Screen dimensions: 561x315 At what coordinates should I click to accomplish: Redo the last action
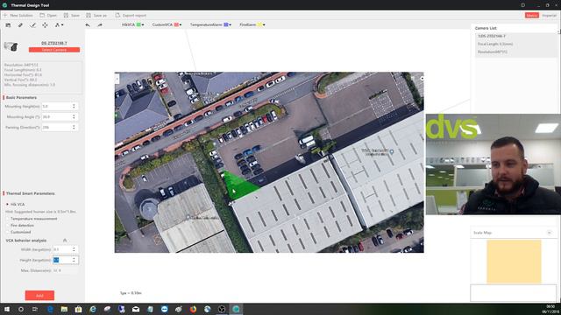[x=100, y=25]
